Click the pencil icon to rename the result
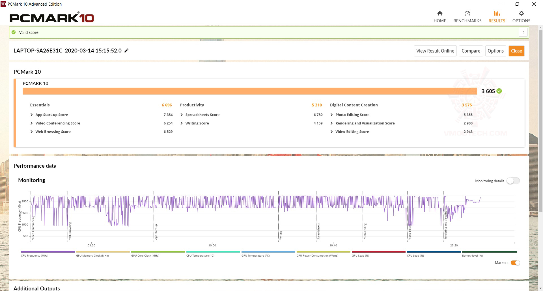543x291 pixels. tap(127, 51)
